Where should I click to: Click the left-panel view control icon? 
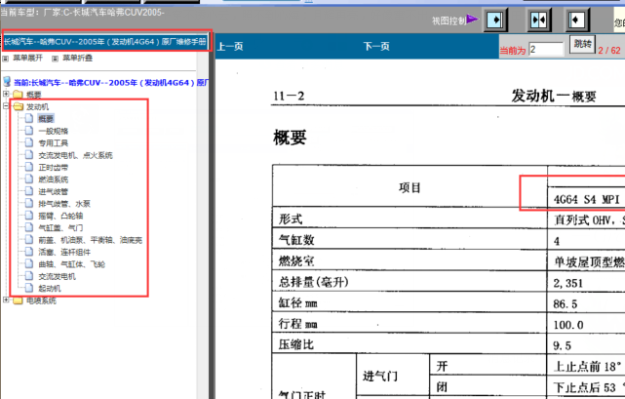pyautogui.click(x=496, y=20)
